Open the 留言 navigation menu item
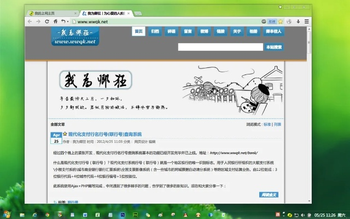The width and height of the screenshot is (350, 219). (188, 31)
